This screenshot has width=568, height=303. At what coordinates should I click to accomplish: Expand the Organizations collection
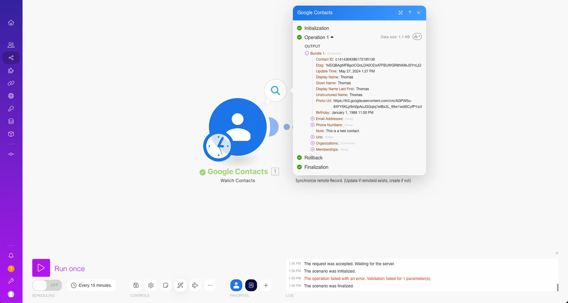313,143
